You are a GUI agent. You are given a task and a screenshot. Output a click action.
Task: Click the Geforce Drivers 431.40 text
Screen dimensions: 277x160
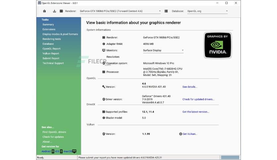pyautogui.click(x=156, y=96)
